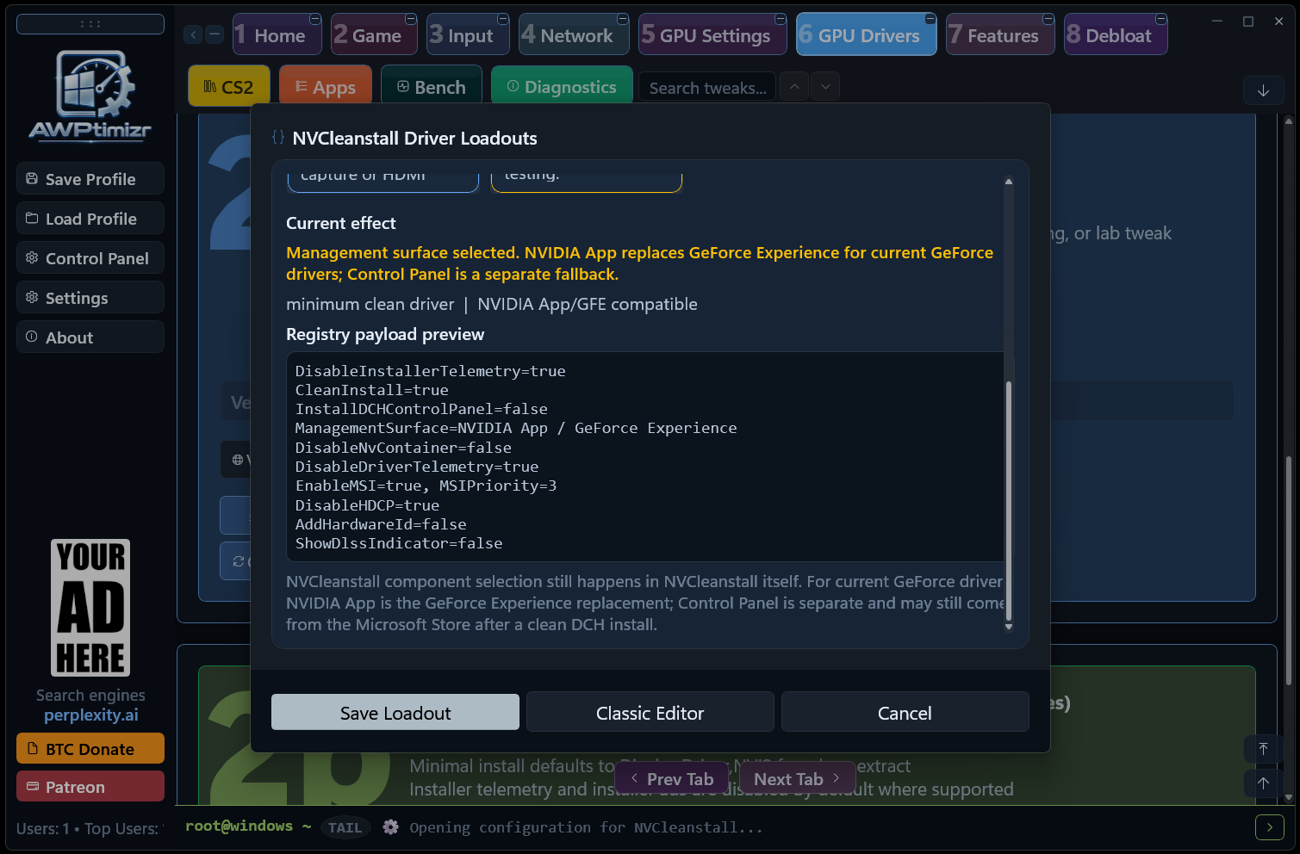Click the Your Ad Here banner
This screenshot has height=854, width=1300.
pos(90,608)
